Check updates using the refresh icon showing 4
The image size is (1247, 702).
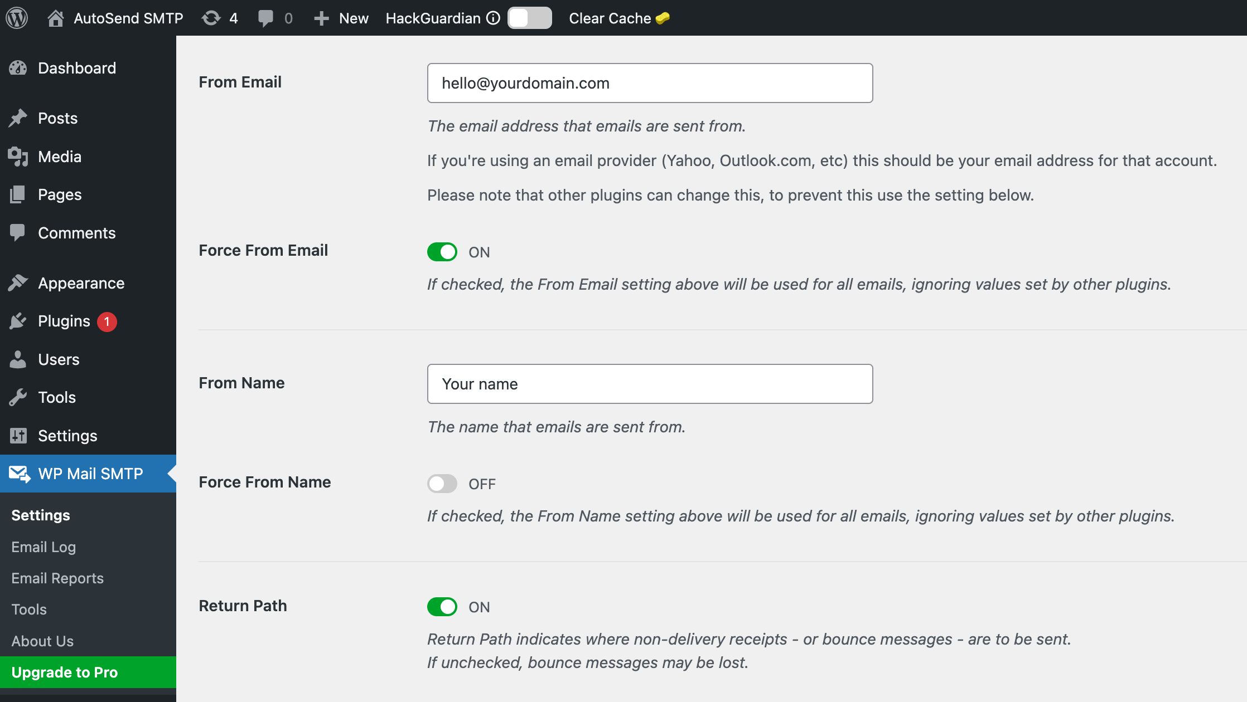tap(211, 18)
